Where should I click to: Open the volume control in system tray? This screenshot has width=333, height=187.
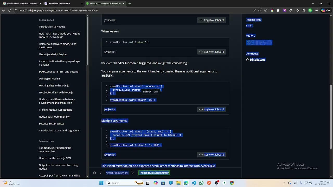[x=310, y=183]
